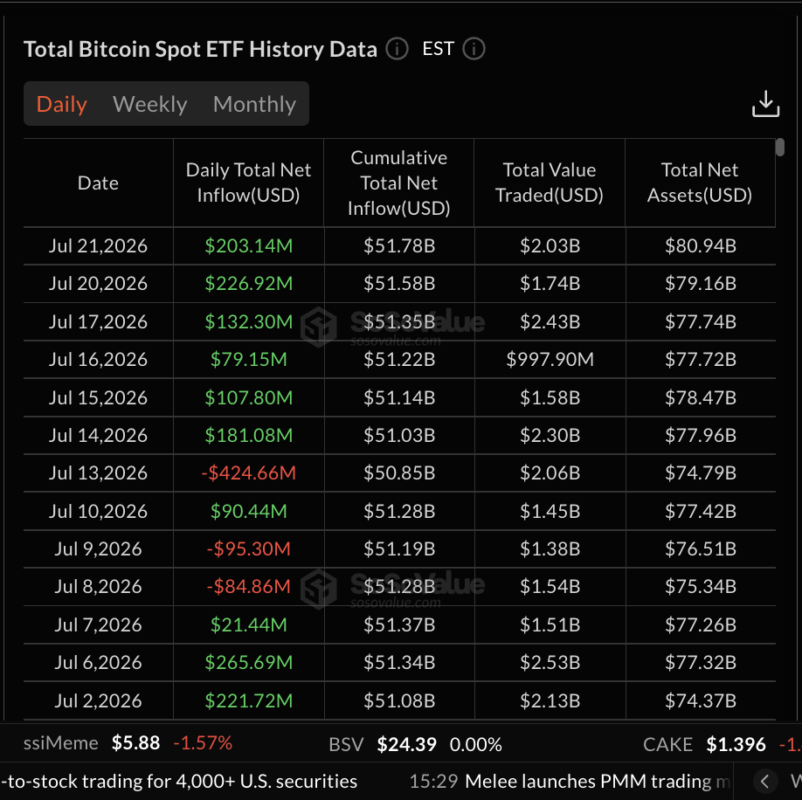The image size is (802, 800).
Task: Download the ETF history data
Action: click(765, 104)
